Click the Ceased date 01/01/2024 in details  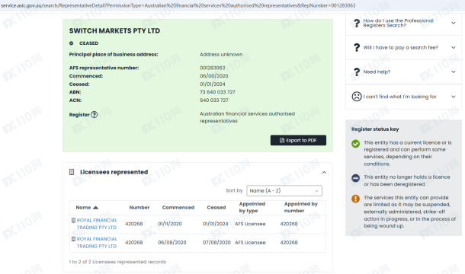click(x=213, y=84)
